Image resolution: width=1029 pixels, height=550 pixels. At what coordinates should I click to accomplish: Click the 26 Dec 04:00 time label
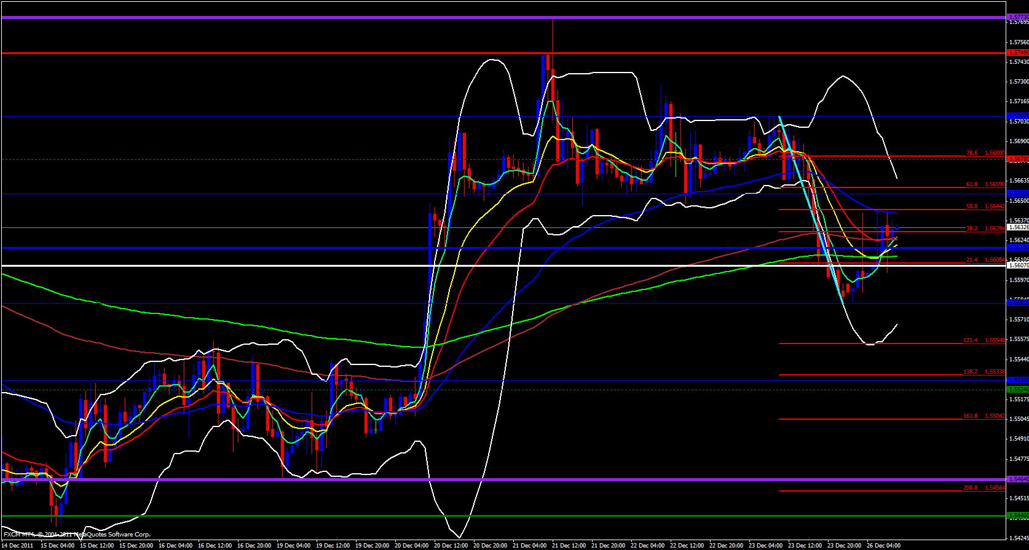pos(883,546)
